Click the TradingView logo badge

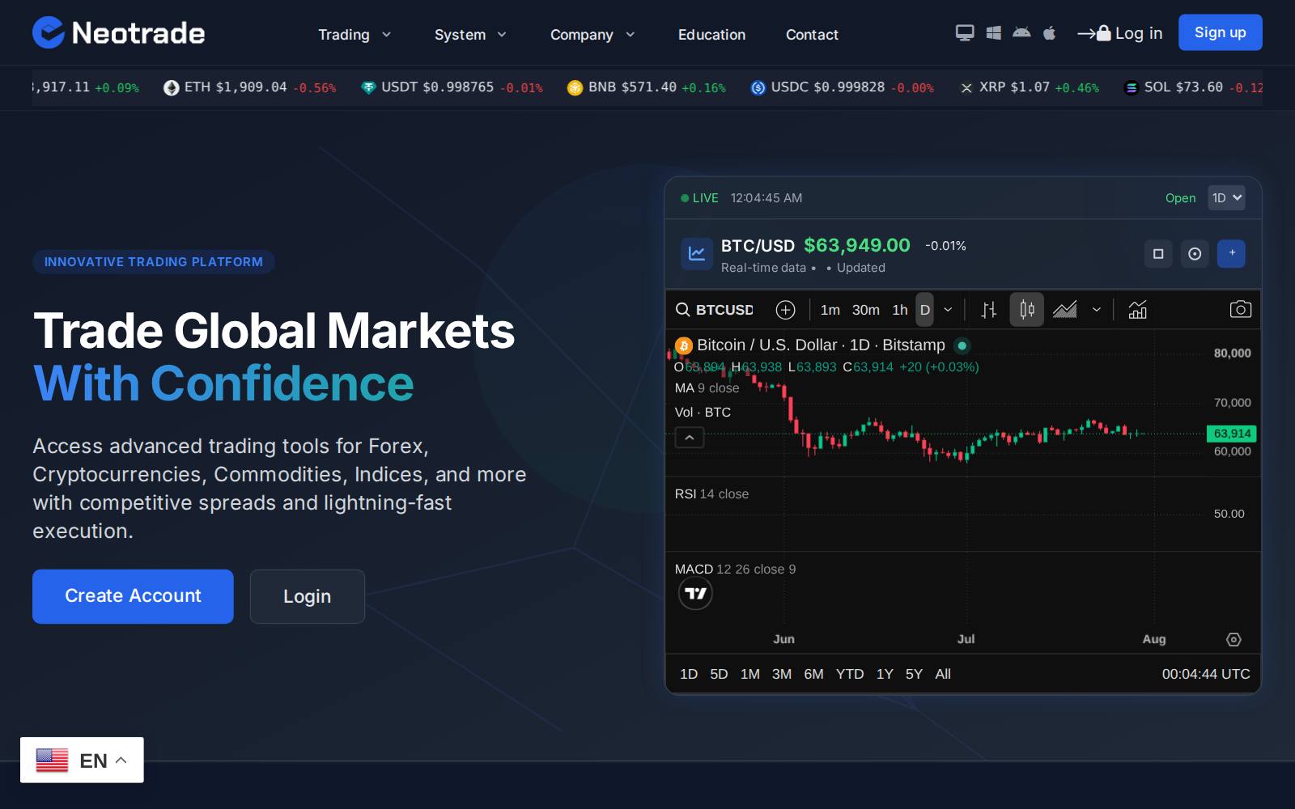[695, 594]
